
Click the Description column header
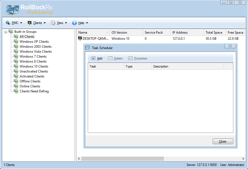(x=187, y=66)
